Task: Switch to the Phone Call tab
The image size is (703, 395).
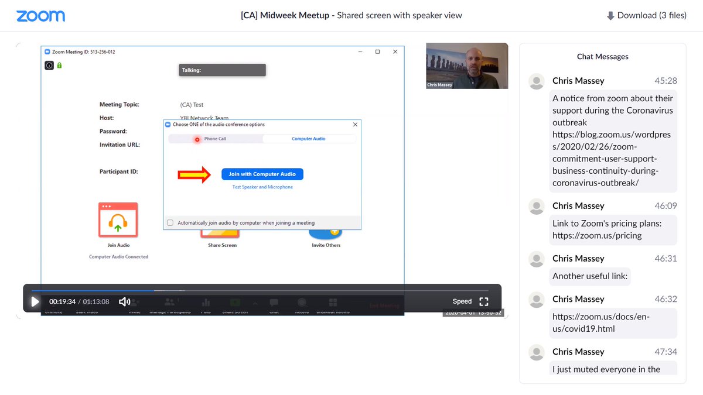Action: coord(215,139)
